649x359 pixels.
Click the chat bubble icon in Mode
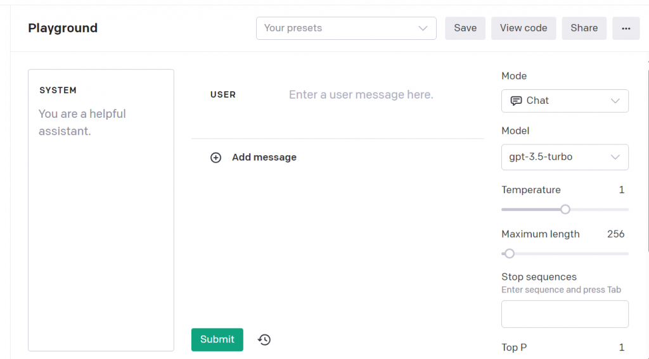click(x=516, y=101)
